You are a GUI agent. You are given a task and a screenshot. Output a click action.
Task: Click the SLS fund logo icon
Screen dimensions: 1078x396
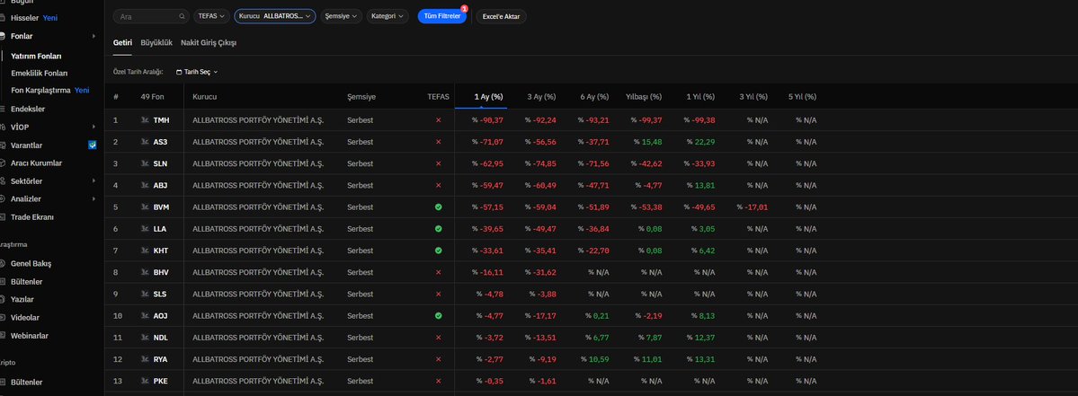tap(145, 295)
